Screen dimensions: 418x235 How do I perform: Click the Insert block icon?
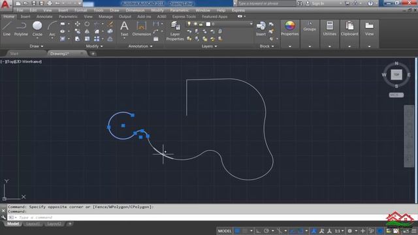tap(261, 29)
